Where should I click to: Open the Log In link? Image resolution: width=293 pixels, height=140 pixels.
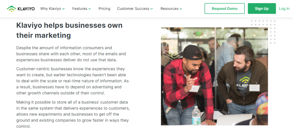coord(284,9)
